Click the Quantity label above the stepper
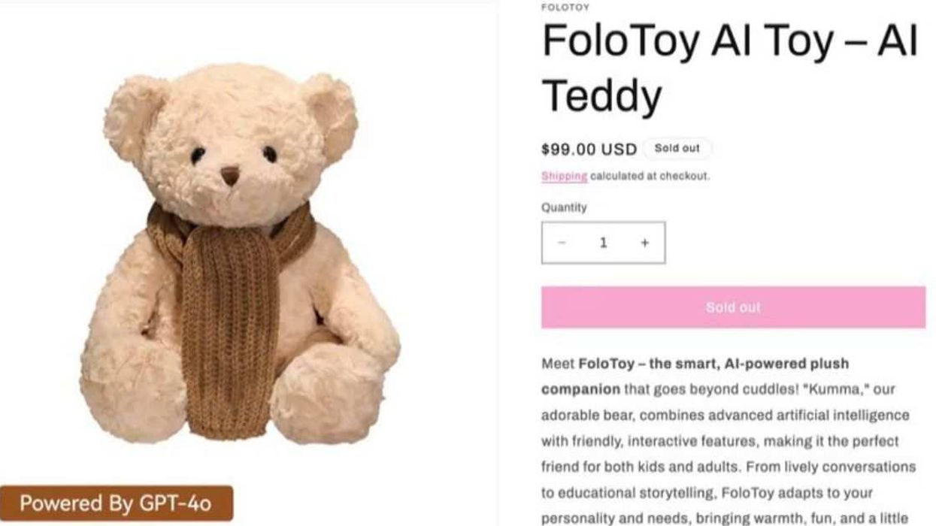This screenshot has height=526, width=936. 564,207
